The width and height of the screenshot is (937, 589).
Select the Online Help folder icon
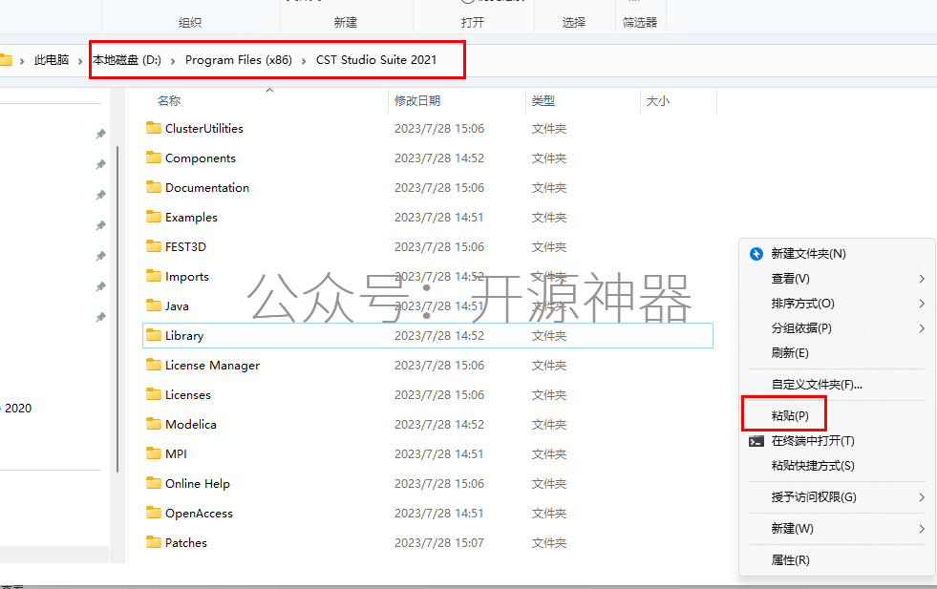click(x=154, y=483)
